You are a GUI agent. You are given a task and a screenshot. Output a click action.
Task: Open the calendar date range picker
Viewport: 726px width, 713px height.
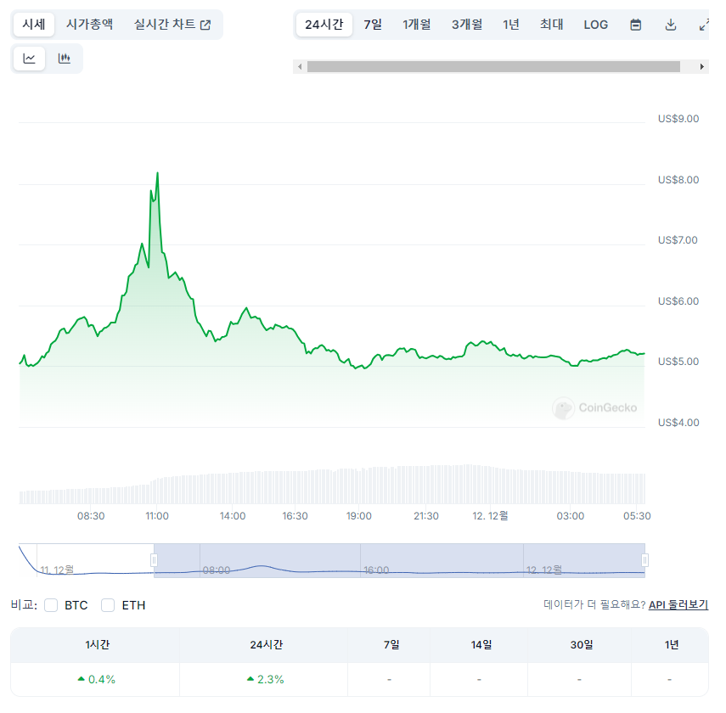pyautogui.click(x=636, y=25)
